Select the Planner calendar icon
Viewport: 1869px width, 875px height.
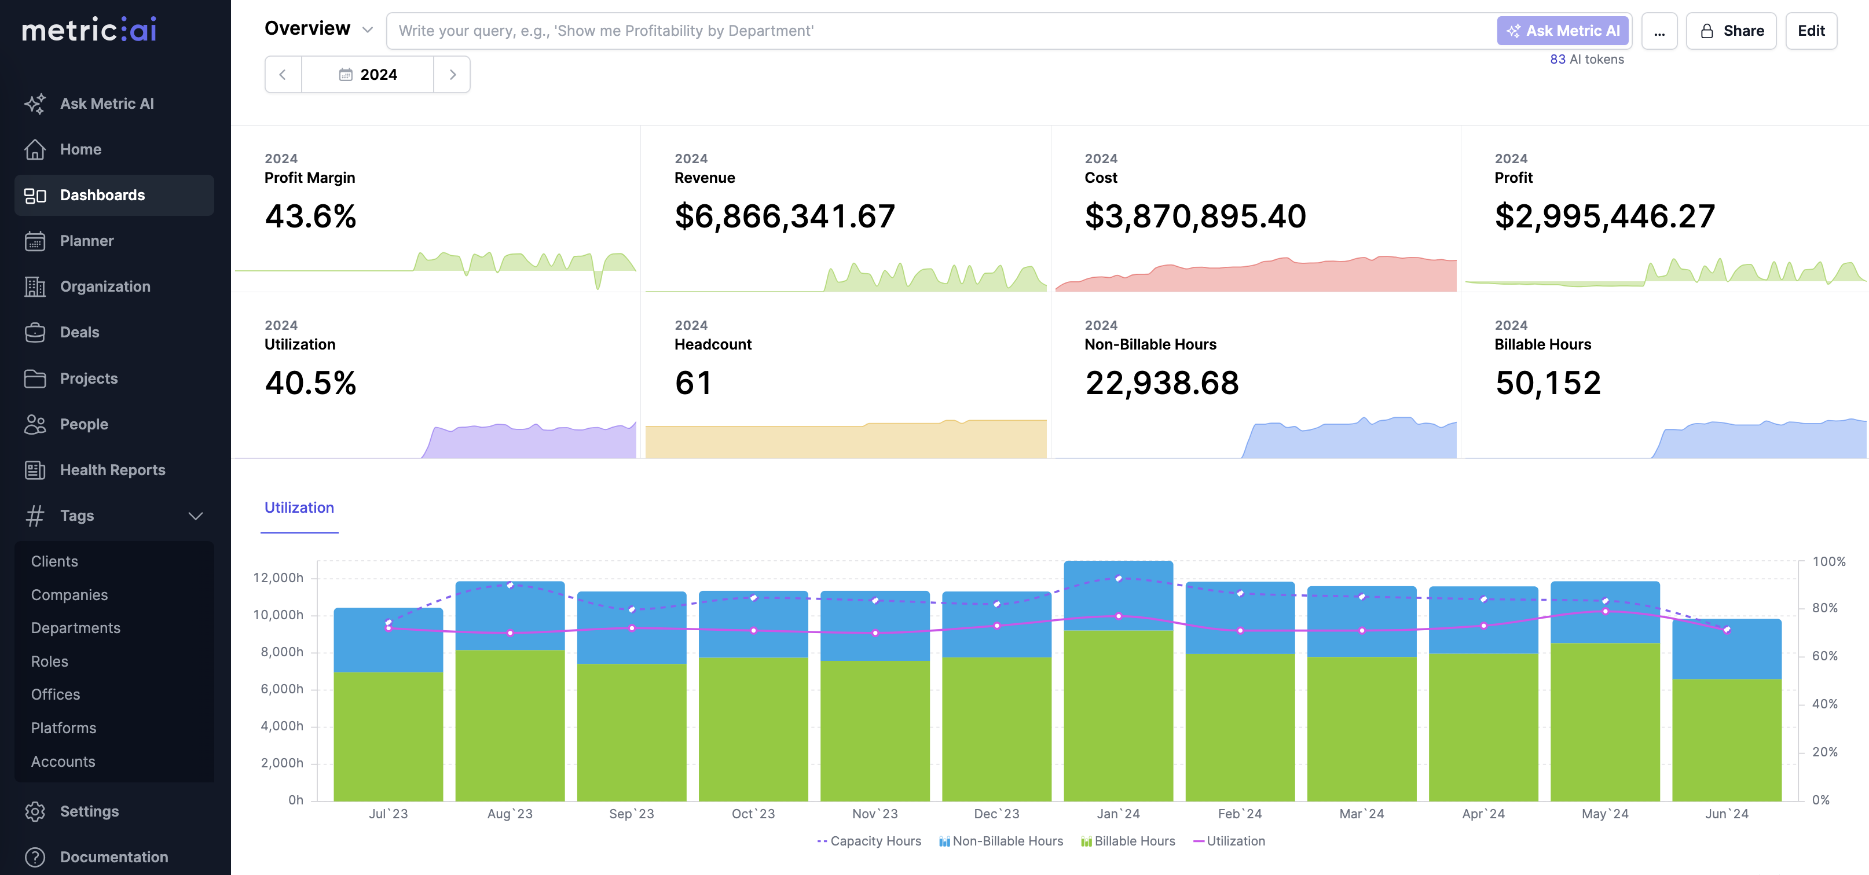(x=35, y=241)
